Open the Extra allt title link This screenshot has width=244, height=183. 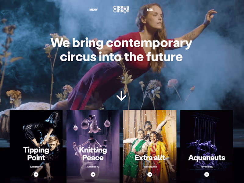150,158
